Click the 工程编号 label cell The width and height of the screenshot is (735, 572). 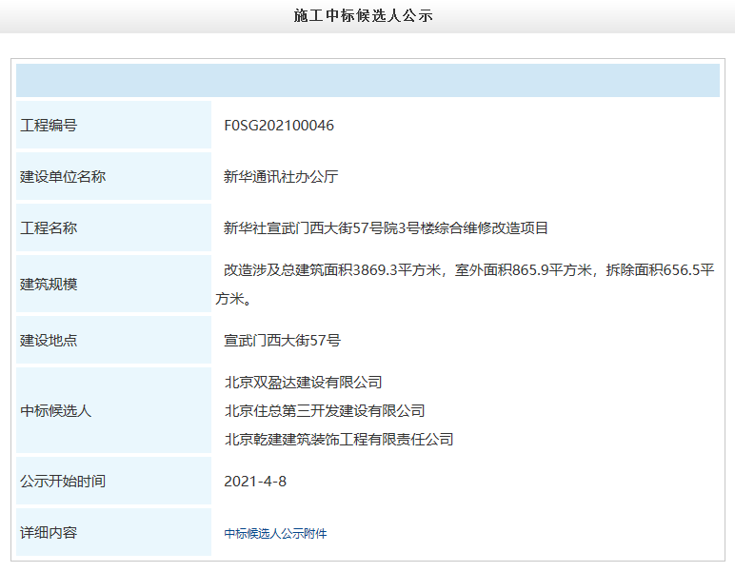114,125
